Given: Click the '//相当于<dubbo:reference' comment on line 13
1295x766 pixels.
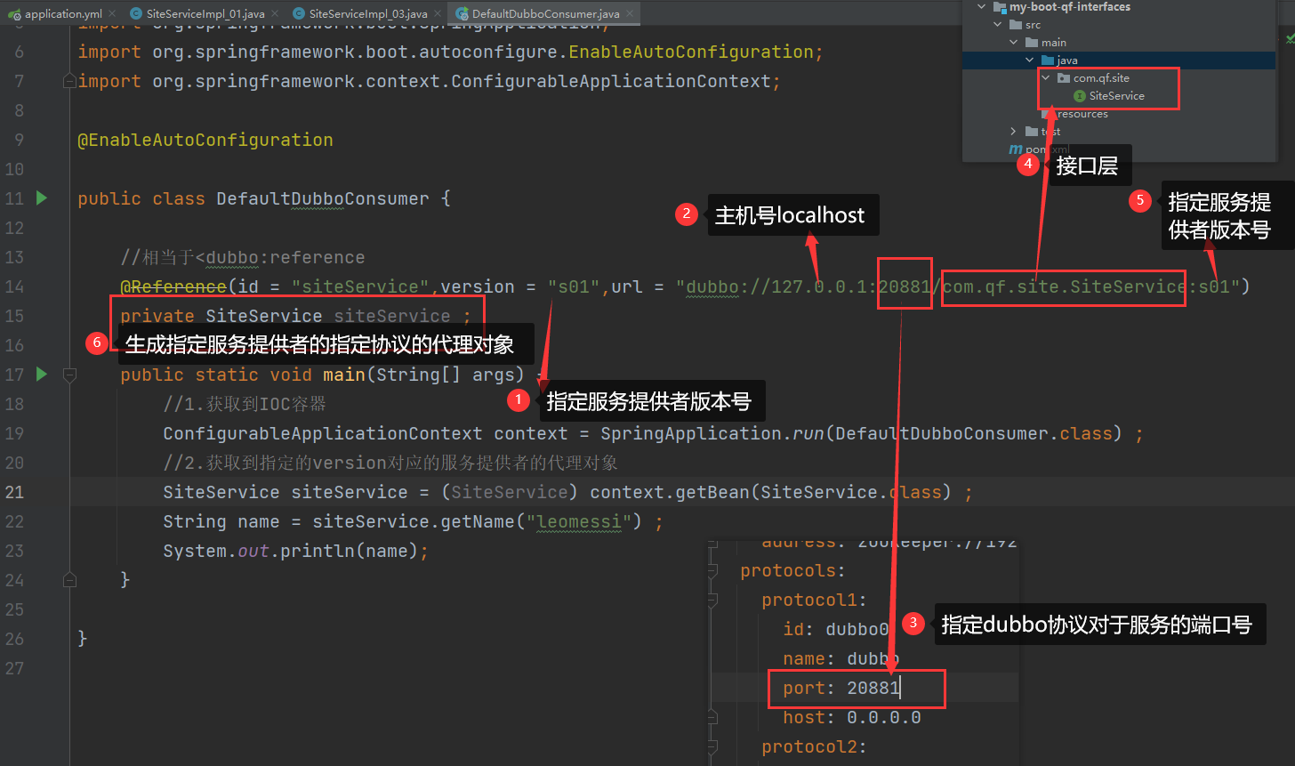Looking at the screenshot, I should pyautogui.click(x=243, y=257).
